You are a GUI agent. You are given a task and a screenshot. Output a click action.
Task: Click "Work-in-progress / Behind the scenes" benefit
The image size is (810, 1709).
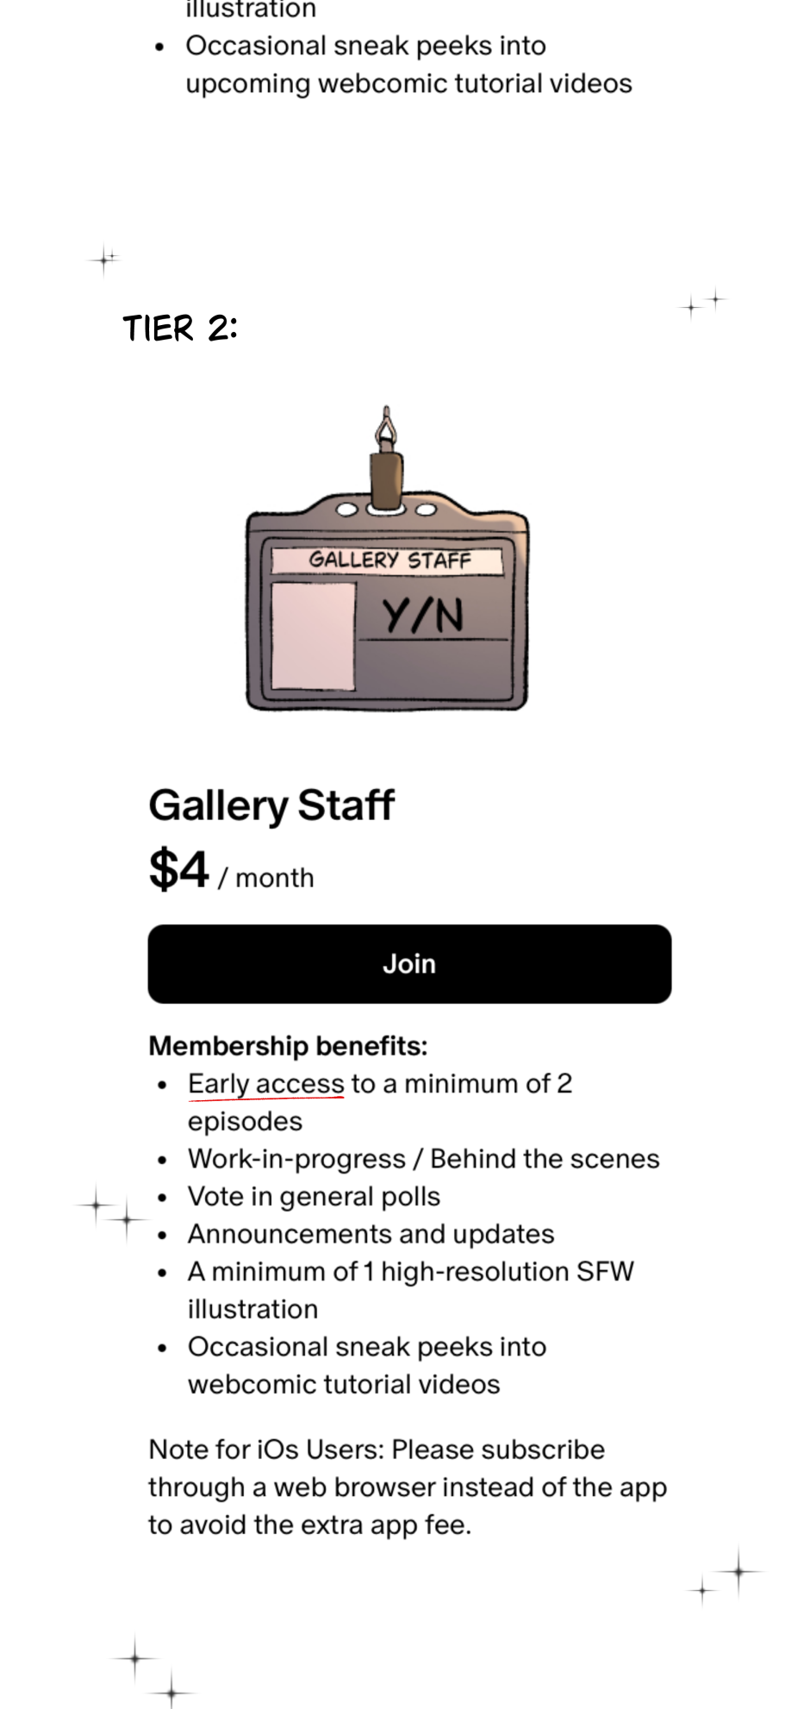click(423, 1159)
